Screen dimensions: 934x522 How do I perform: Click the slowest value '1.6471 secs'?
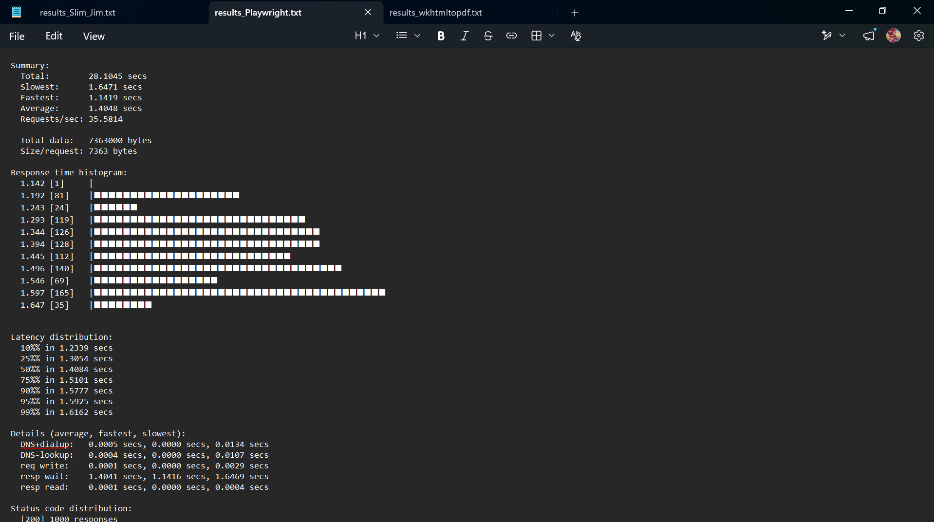[x=115, y=87]
